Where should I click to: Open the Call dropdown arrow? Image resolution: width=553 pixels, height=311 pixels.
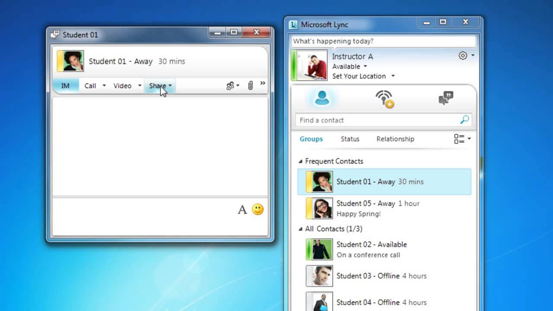(x=104, y=86)
